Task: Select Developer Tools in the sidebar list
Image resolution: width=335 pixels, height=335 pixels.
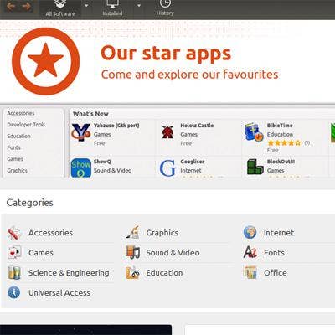Action: point(26,125)
